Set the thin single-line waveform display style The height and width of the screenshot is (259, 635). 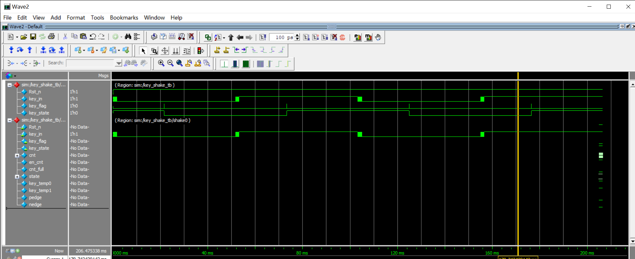point(224,64)
